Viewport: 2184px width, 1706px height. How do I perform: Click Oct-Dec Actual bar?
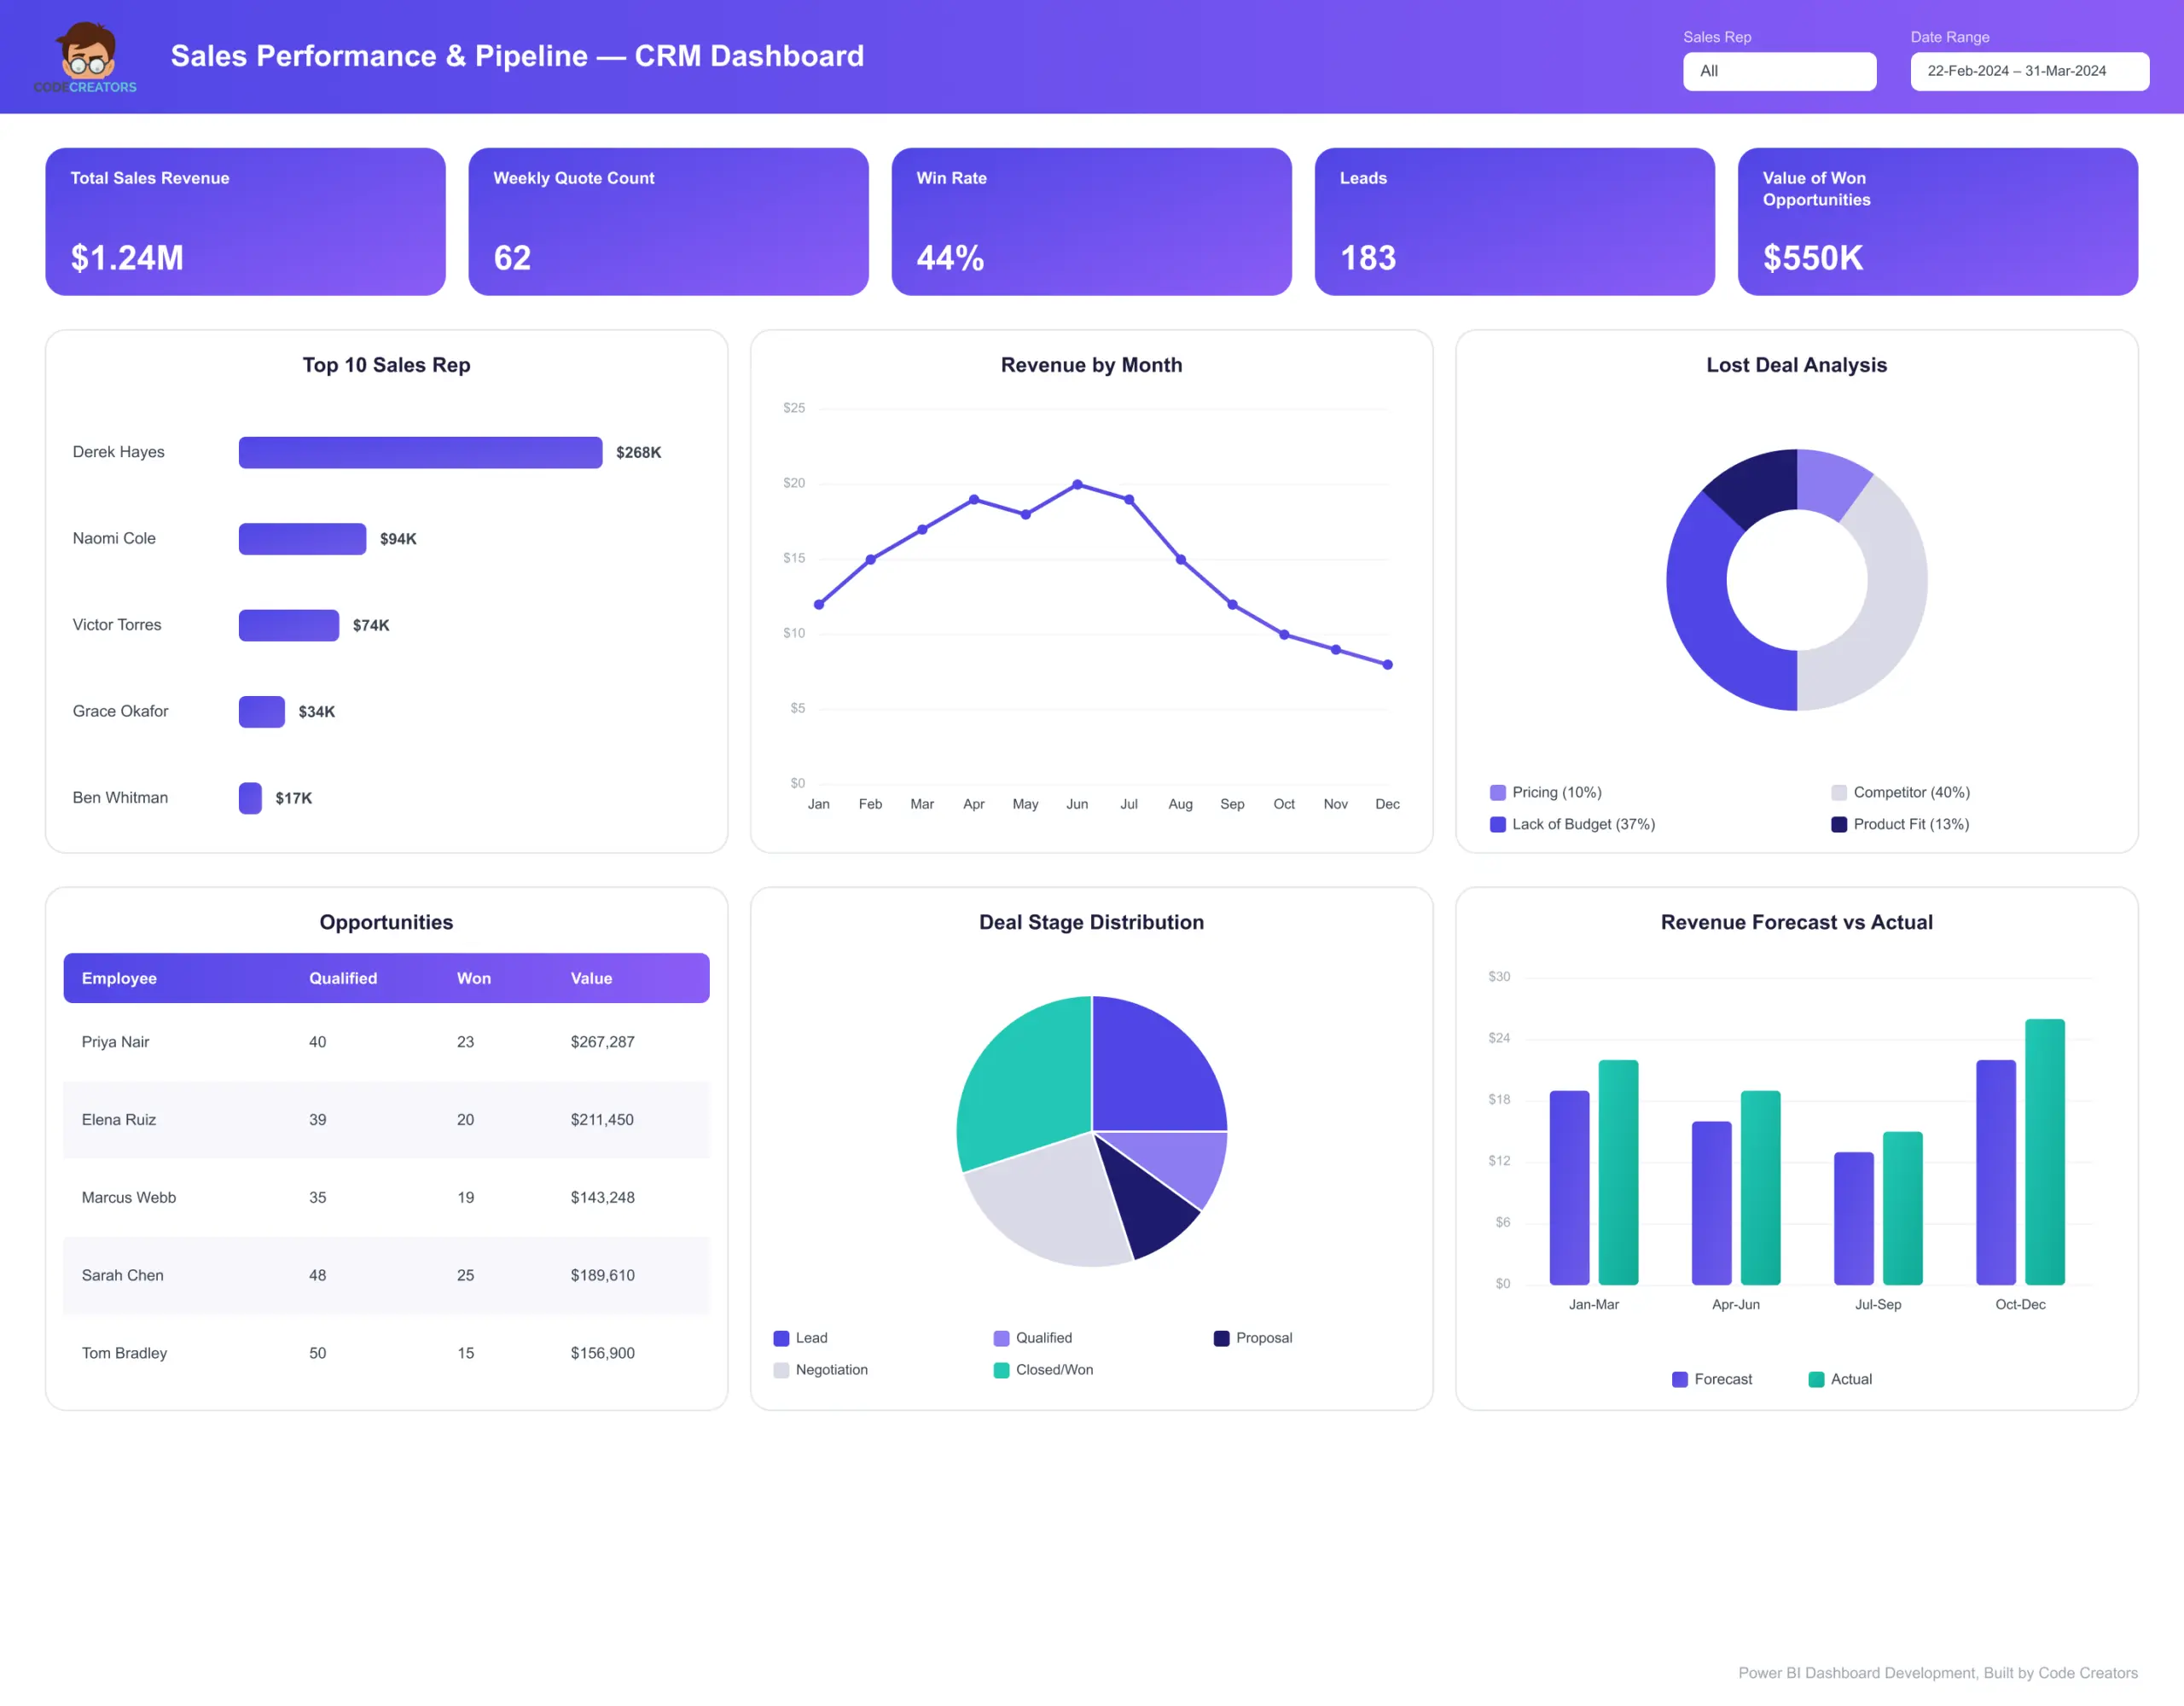point(2045,1152)
